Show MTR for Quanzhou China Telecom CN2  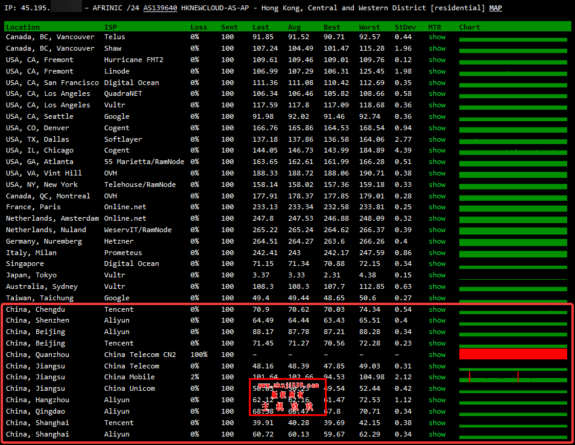(437, 355)
